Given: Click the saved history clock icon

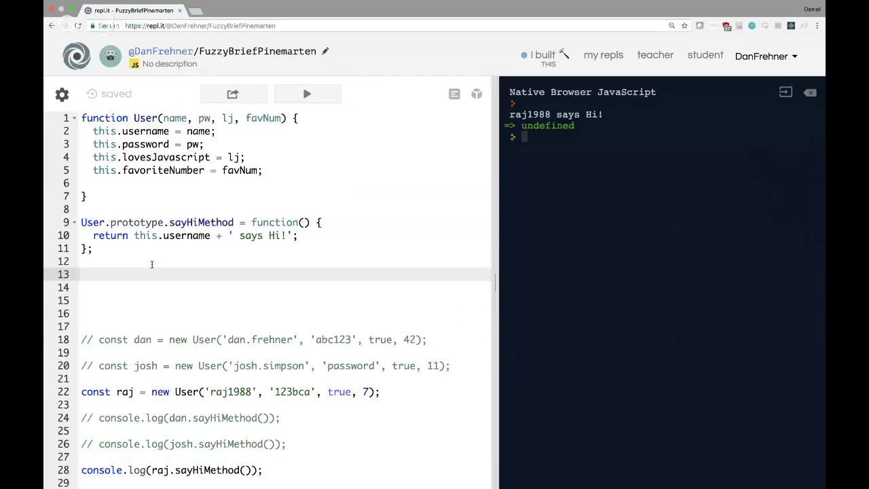Looking at the screenshot, I should click(x=92, y=94).
